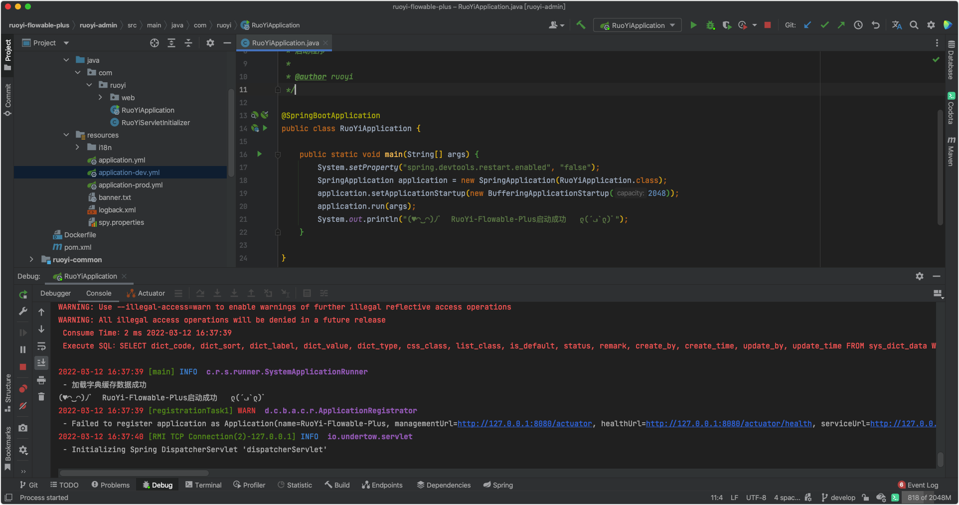Expand the ruoyi-common module node
Screen dimensions: 959x505
coord(31,259)
